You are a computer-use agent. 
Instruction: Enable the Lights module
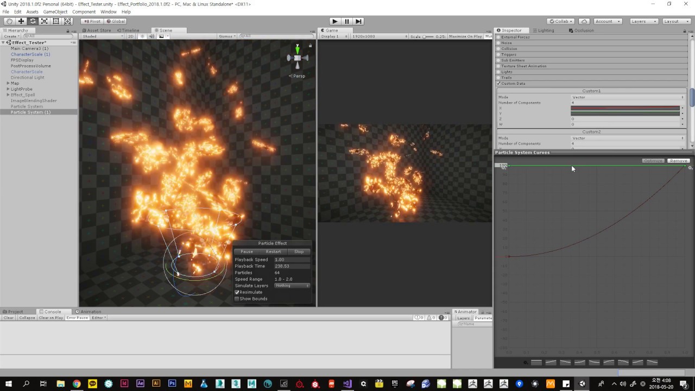coord(498,72)
